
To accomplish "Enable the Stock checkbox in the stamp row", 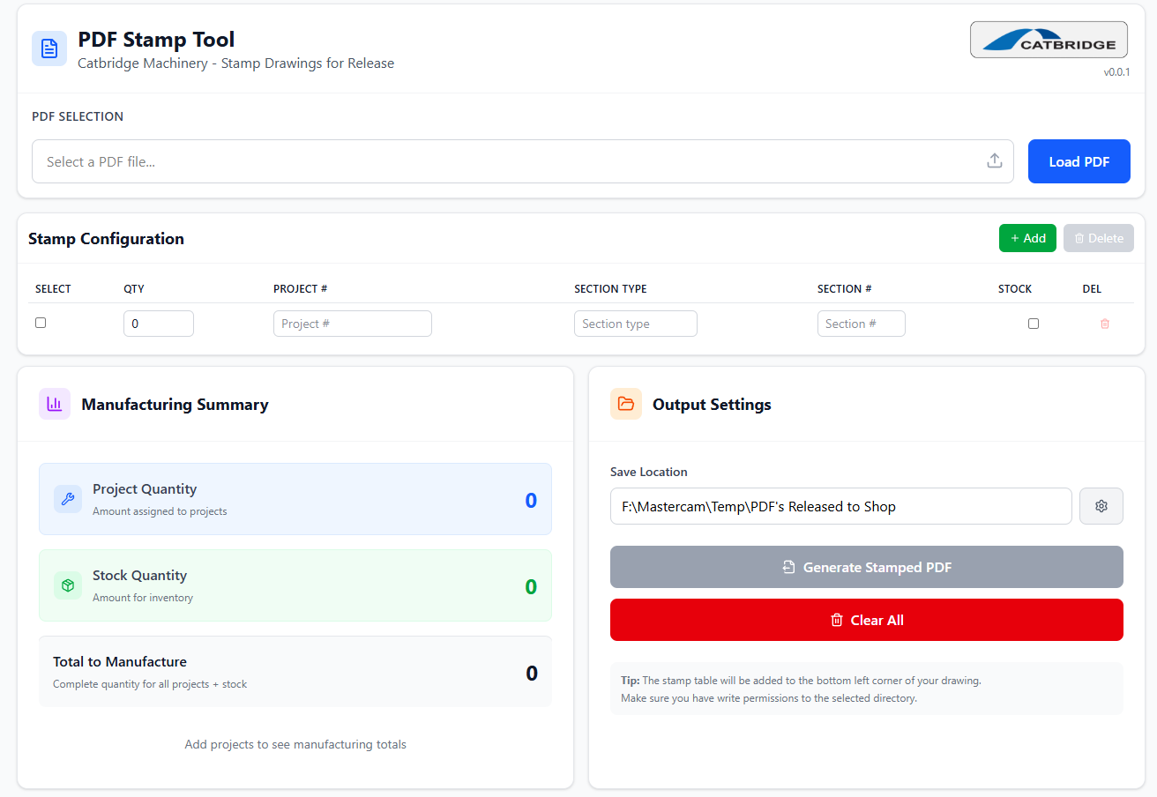I will click(x=1034, y=324).
